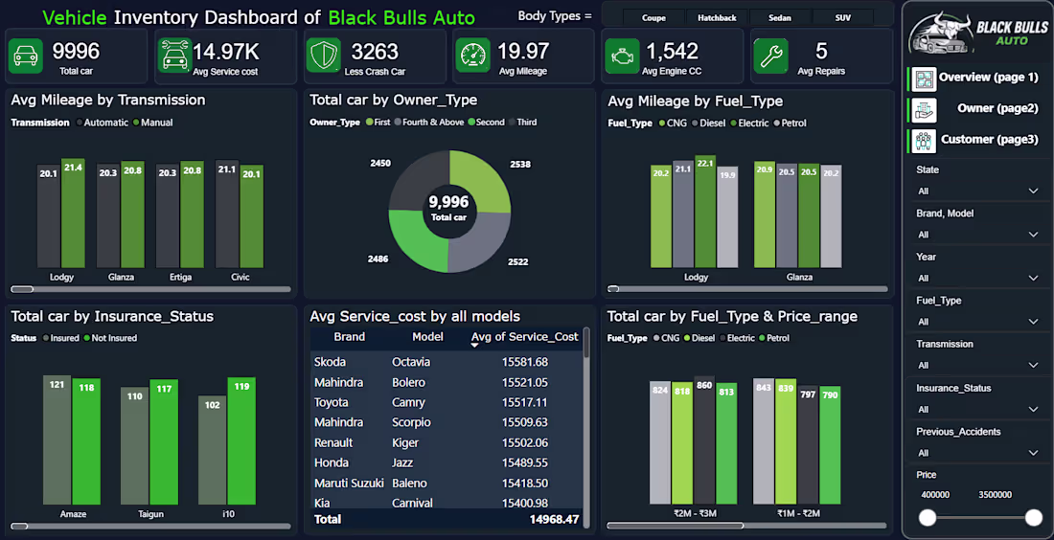Click the i10 Insured bar 102

tap(213, 450)
